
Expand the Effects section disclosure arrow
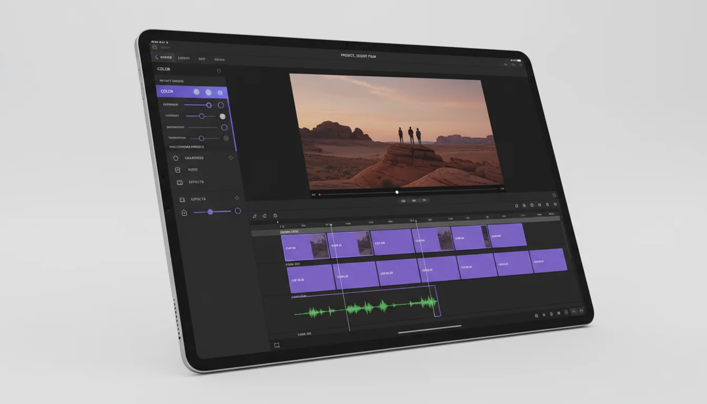tap(237, 198)
